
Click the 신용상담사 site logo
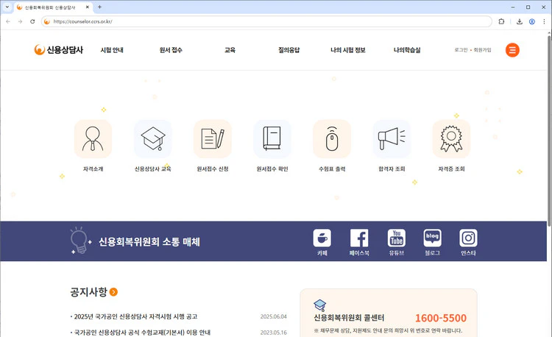[58, 50]
